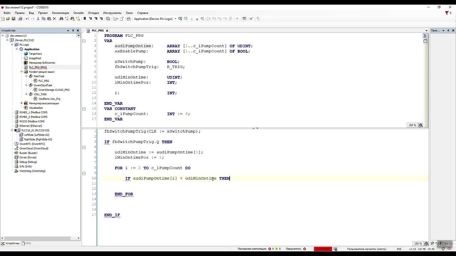Open a project with the folder icon
Viewport: 456px width, 256px height.
(x=8, y=19)
